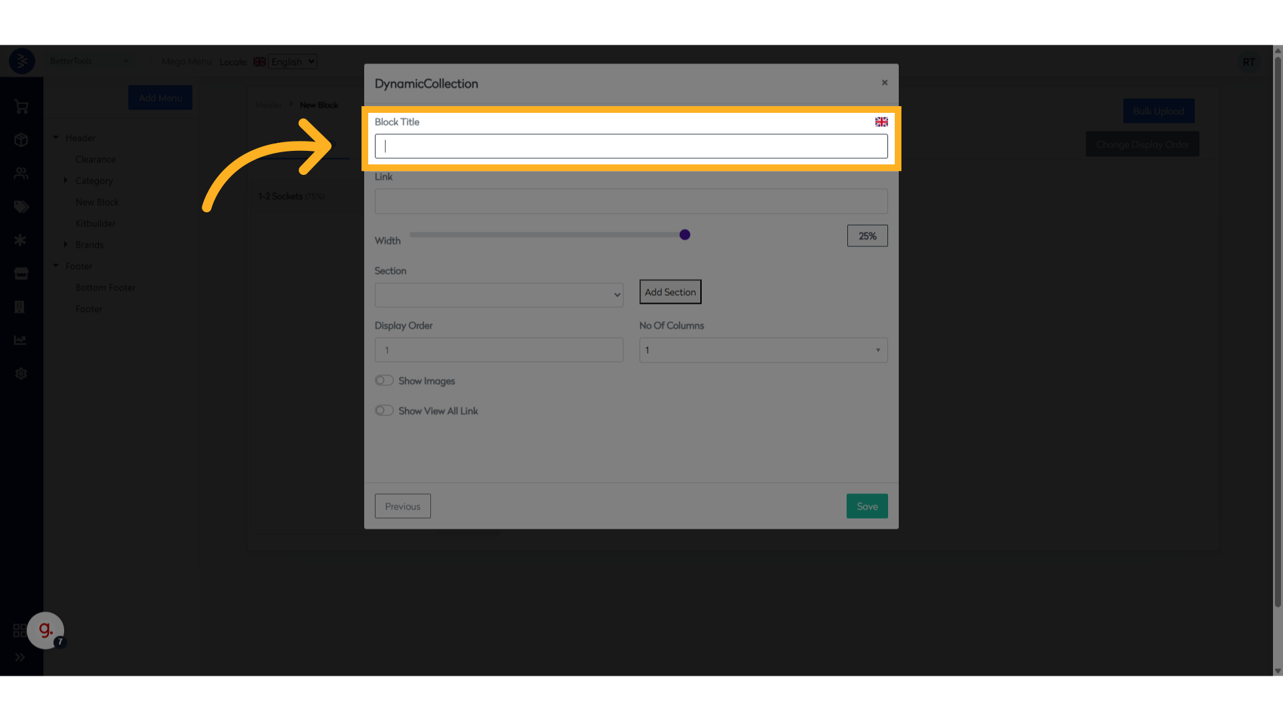Viewport: 1283px width, 721px height.
Task: Open the storefront icon in sidebar
Action: [21, 274]
